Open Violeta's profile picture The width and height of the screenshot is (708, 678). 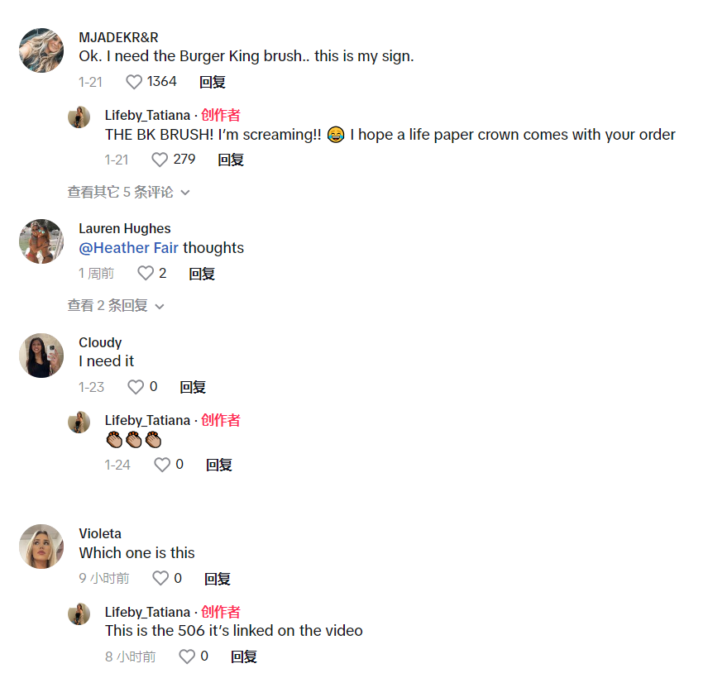[x=41, y=547]
